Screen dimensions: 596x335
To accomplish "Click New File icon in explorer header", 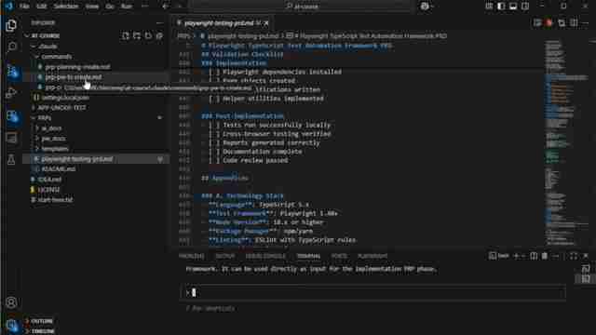I will [x=126, y=35].
